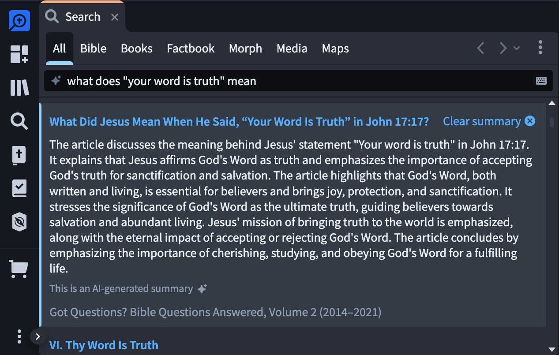Viewport: 559px width, 355px height.
Task: Close the Search tab
Action: coord(115,17)
